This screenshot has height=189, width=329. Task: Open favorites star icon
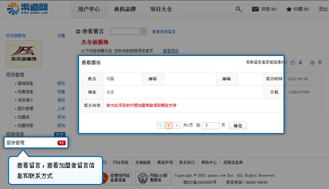point(289,9)
